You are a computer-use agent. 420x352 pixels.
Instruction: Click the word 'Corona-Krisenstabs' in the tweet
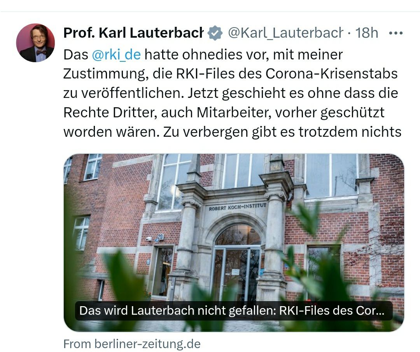tap(331, 73)
